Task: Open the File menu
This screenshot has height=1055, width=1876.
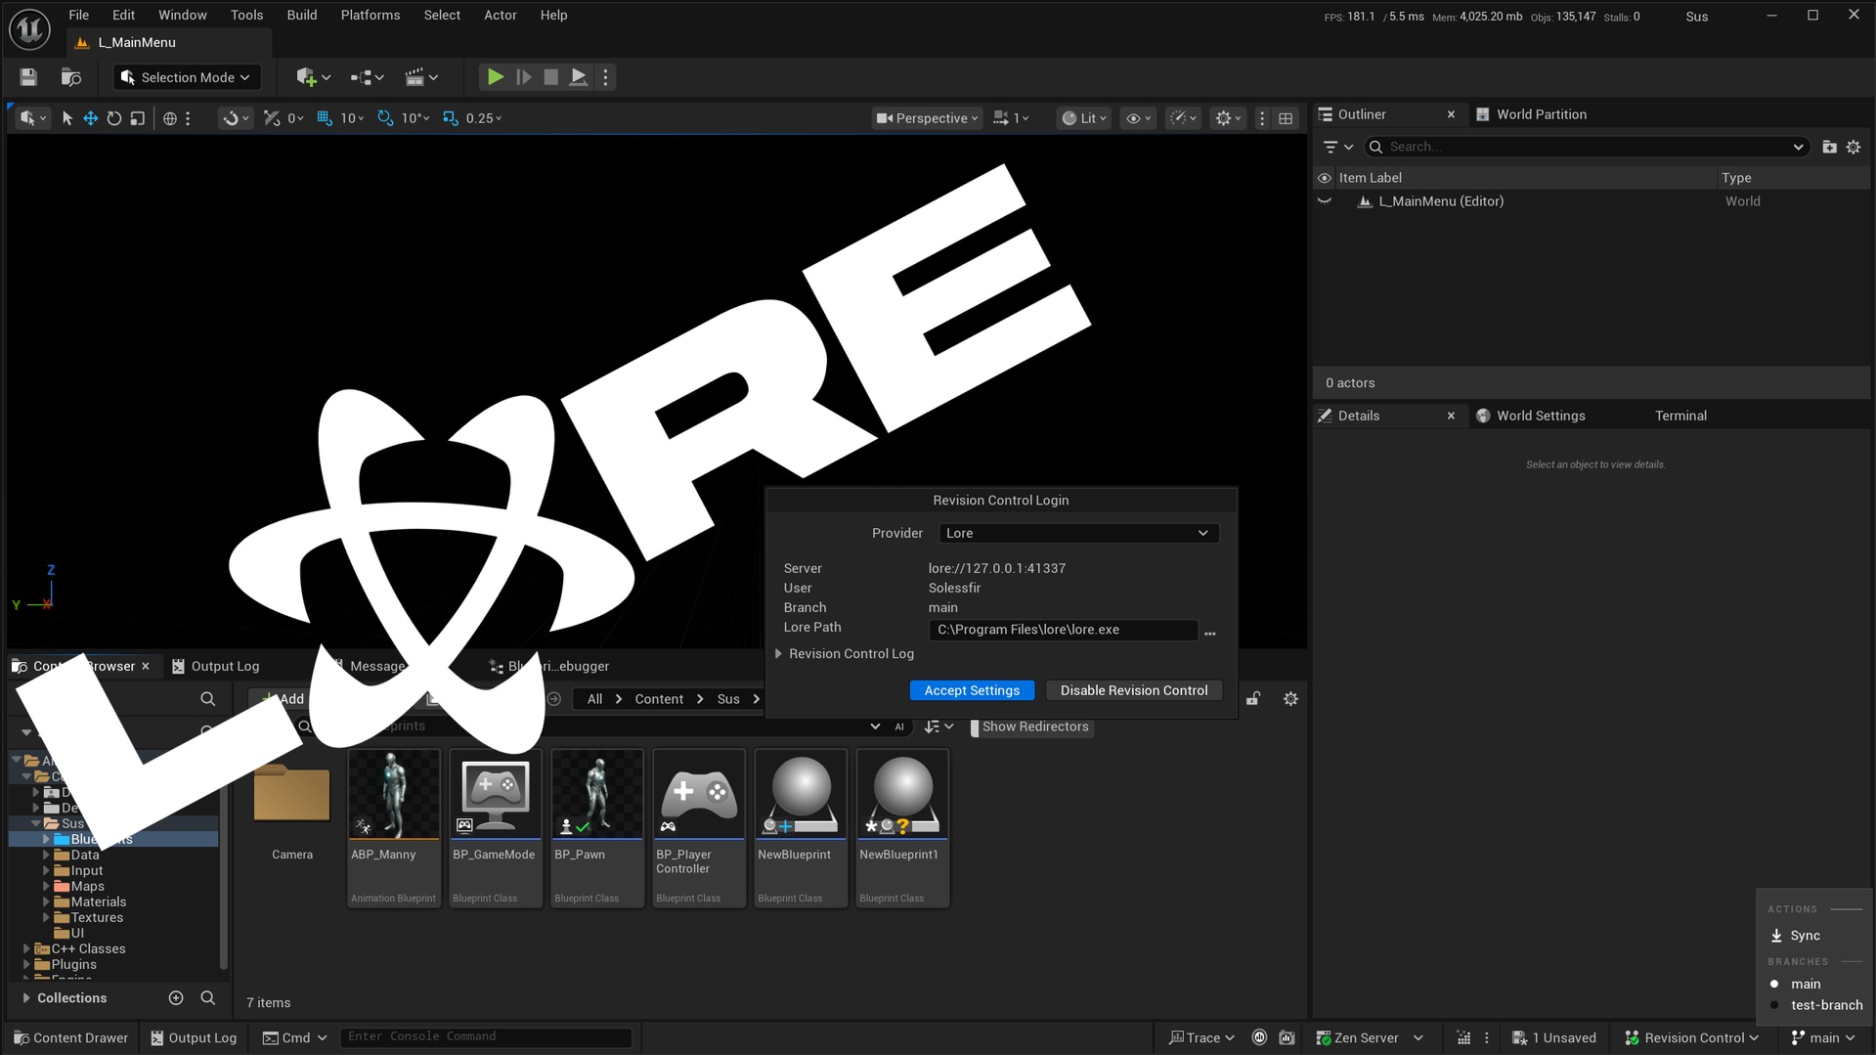Action: pos(78,15)
